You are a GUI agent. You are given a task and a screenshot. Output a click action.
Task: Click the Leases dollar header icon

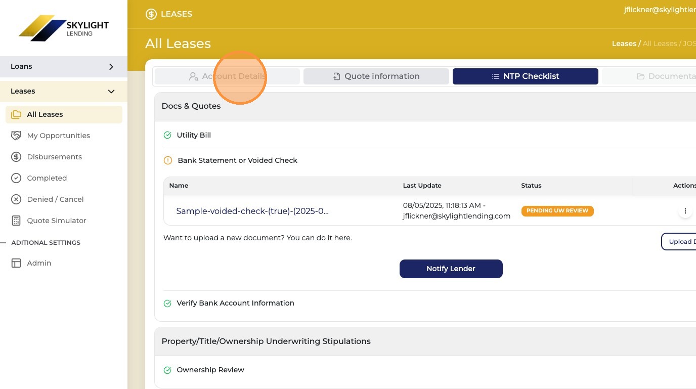click(151, 14)
